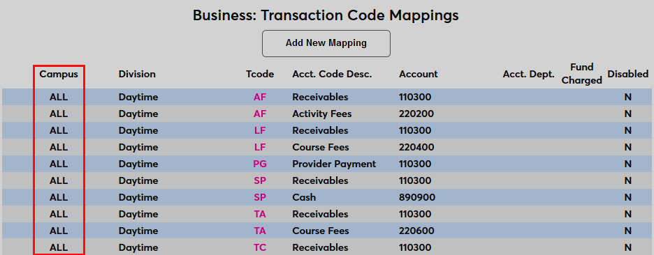Image resolution: width=654 pixels, height=255 pixels.
Task: Open the TA Tcode link beside Course Fees 220600
Action: coord(260,231)
